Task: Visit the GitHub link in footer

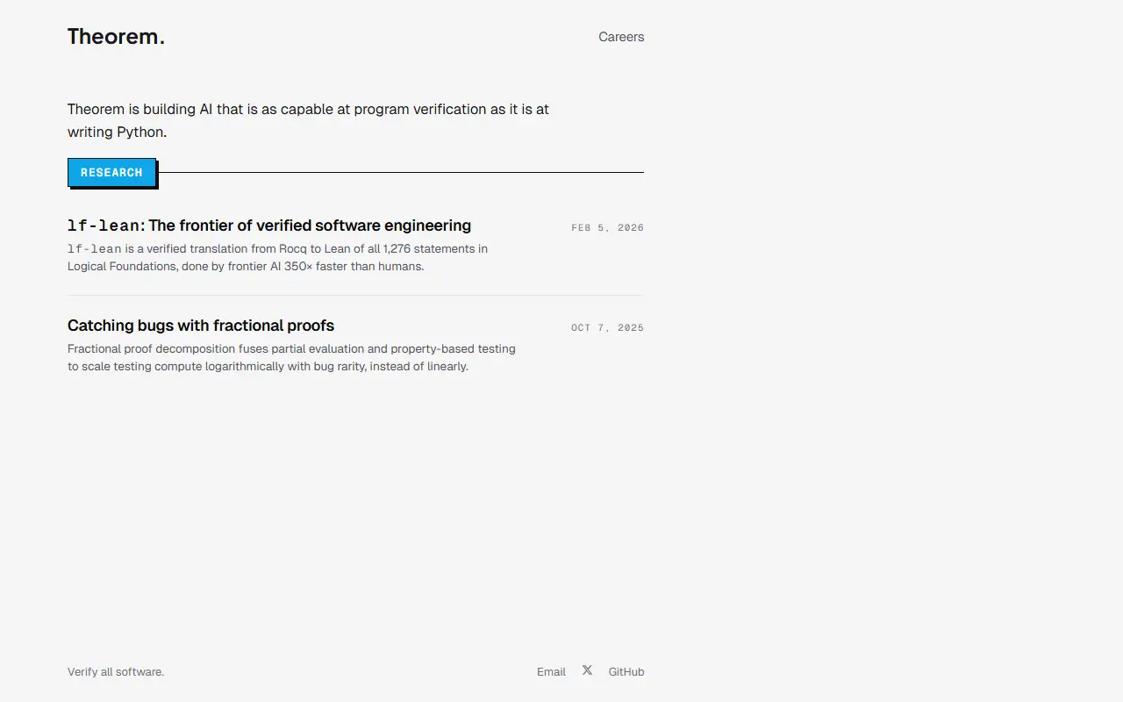Action: [626, 672]
